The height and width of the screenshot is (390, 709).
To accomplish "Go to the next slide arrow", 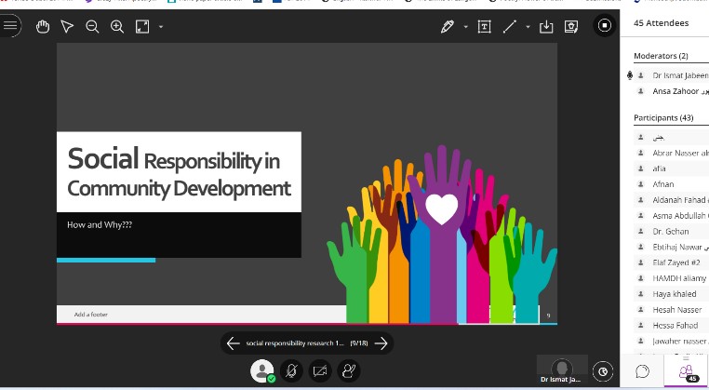I will [x=381, y=343].
